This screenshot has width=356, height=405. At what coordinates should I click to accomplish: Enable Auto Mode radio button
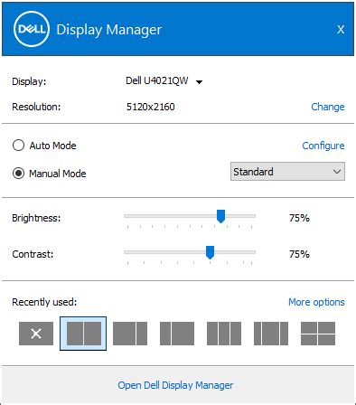pyautogui.click(x=18, y=146)
